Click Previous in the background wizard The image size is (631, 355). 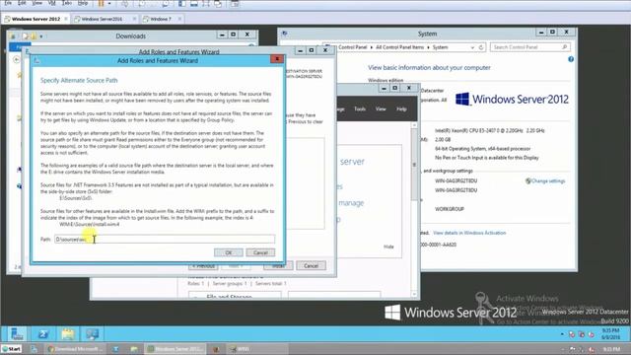pyautogui.click(x=203, y=266)
